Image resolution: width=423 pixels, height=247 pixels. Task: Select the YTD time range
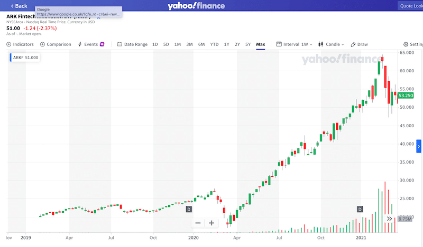point(214,44)
